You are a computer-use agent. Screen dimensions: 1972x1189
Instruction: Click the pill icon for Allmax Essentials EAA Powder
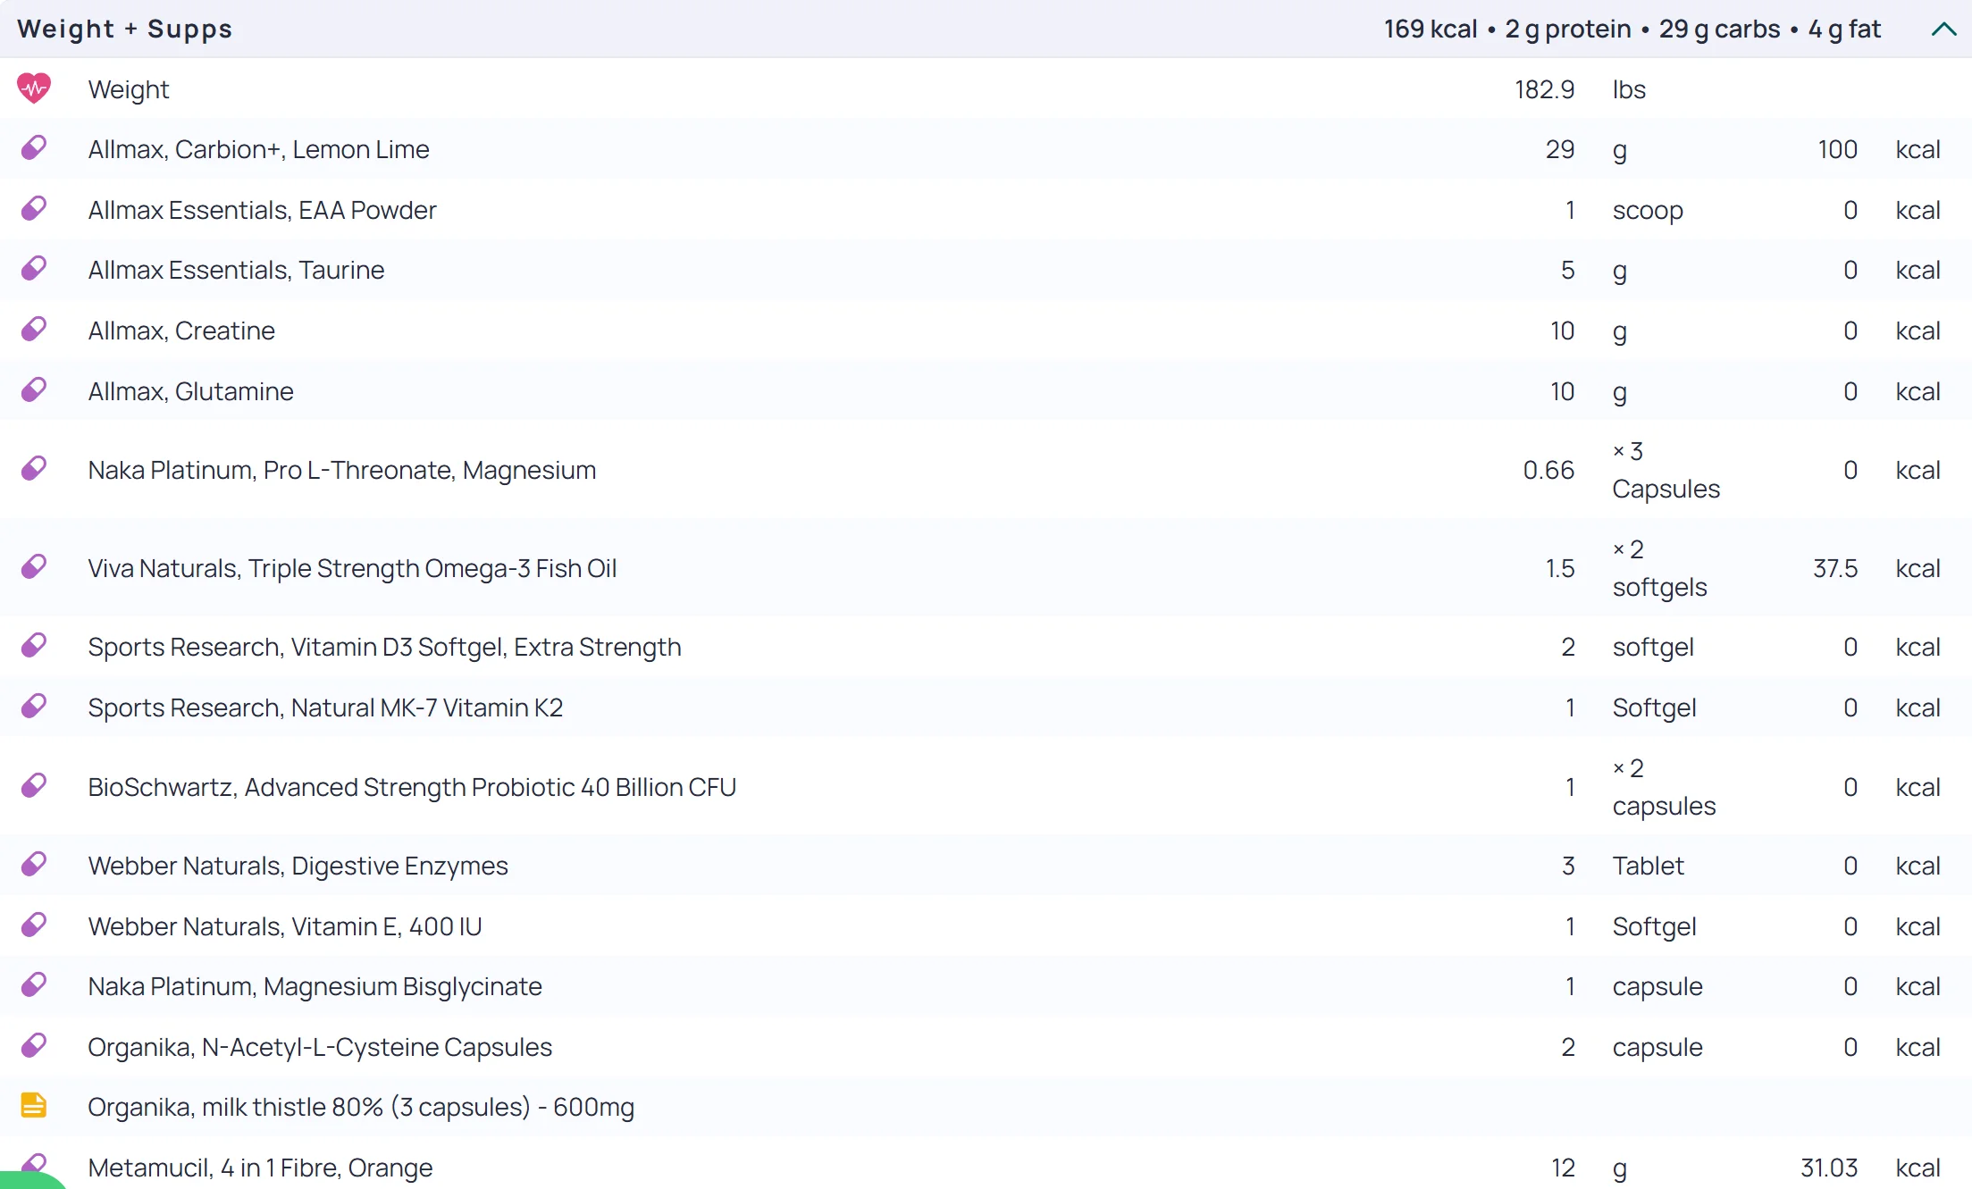click(x=34, y=209)
